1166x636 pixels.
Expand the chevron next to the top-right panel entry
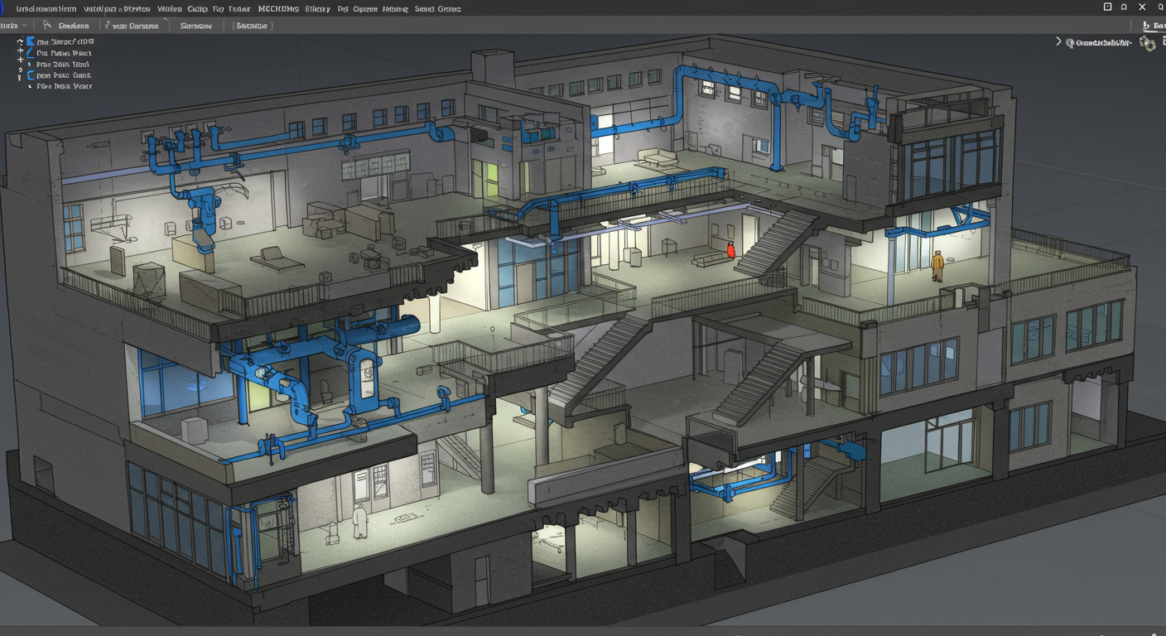(x=1058, y=41)
